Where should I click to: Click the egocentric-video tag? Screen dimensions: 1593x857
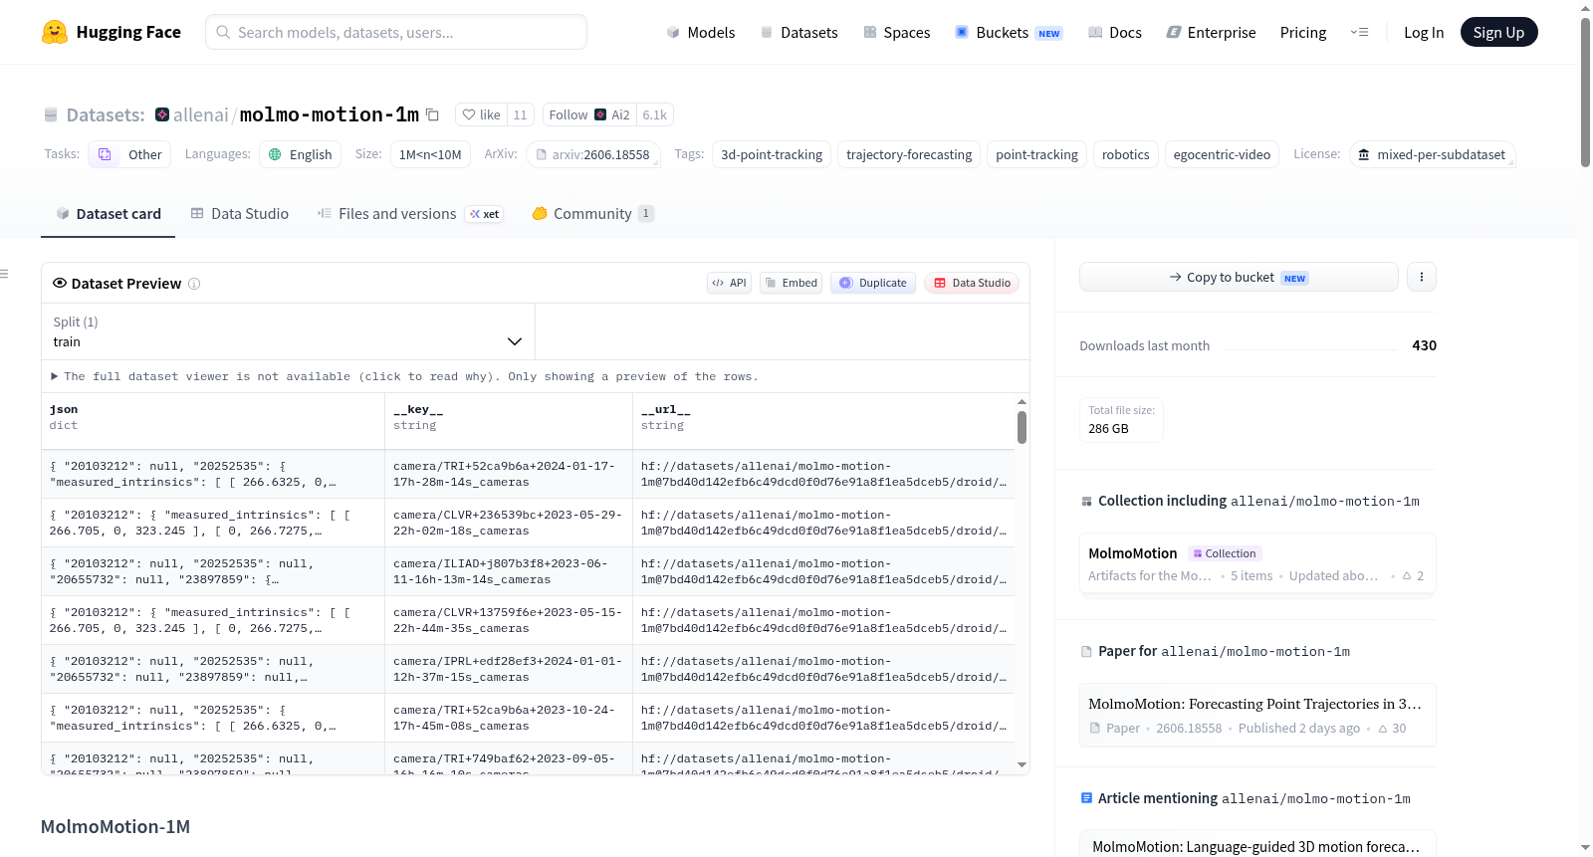(x=1222, y=154)
